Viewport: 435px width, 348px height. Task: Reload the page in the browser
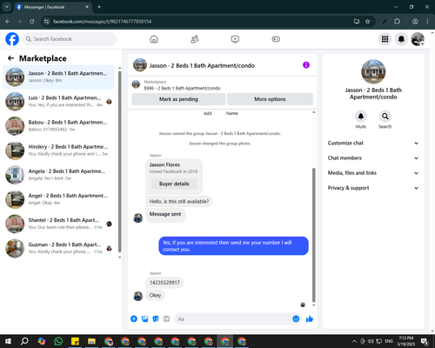(32, 22)
